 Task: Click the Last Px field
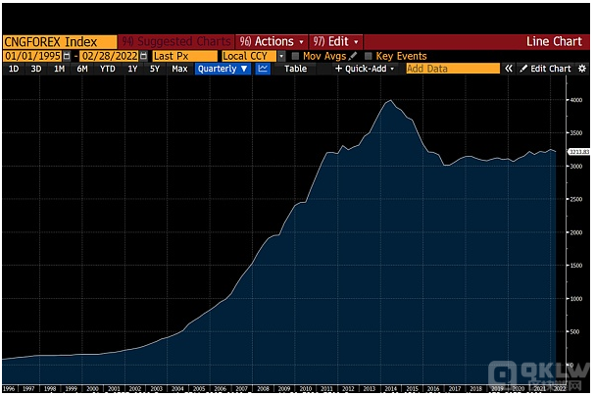tap(186, 57)
